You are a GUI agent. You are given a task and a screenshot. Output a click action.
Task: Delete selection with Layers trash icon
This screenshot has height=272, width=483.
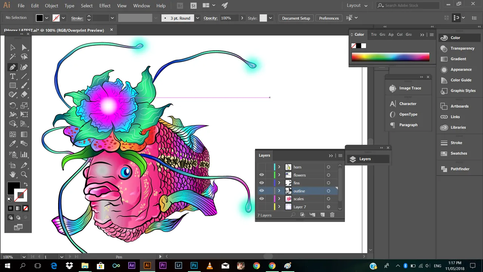(x=332, y=215)
